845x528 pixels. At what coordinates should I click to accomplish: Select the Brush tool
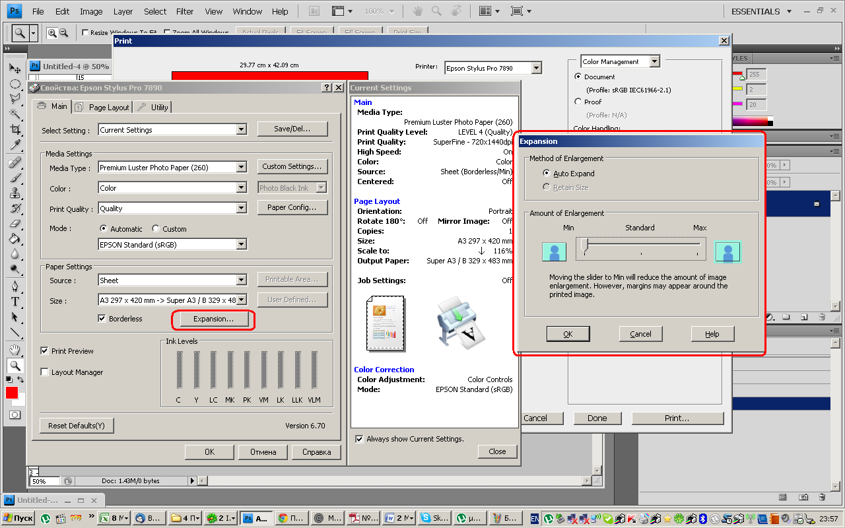15,178
